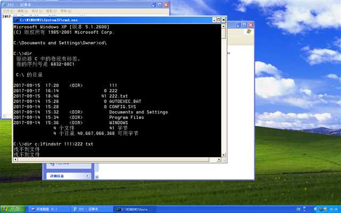This screenshot has width=341, height=213.
Task: Open the 格式 menu in Notepad
Action: (37, 11)
